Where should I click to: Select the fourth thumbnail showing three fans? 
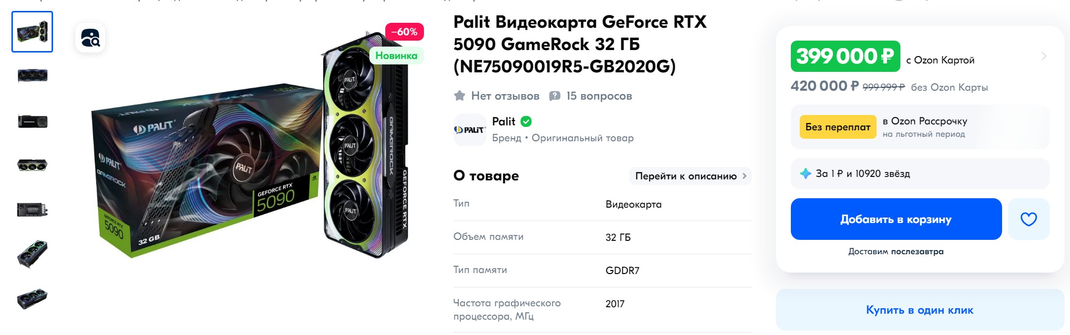[32, 165]
